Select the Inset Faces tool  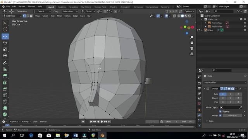[x=5, y=83]
